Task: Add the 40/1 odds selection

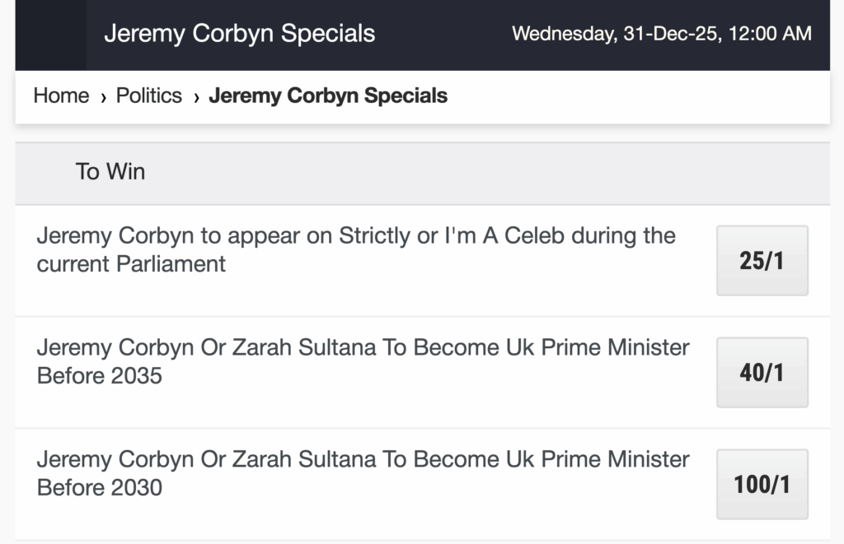Action: coord(762,373)
